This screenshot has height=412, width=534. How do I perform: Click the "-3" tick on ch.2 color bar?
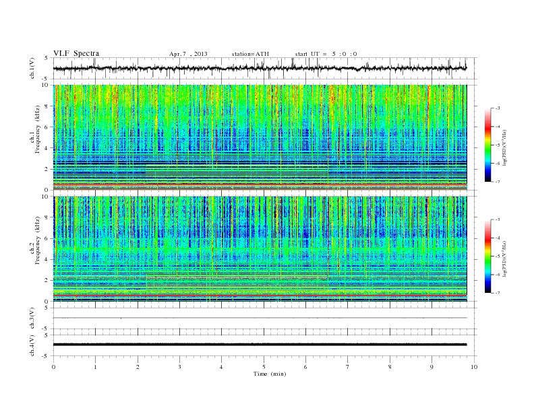tap(498, 219)
